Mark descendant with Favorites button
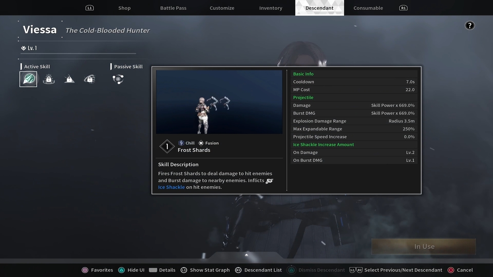The width and height of the screenshot is (493, 277). click(98, 270)
